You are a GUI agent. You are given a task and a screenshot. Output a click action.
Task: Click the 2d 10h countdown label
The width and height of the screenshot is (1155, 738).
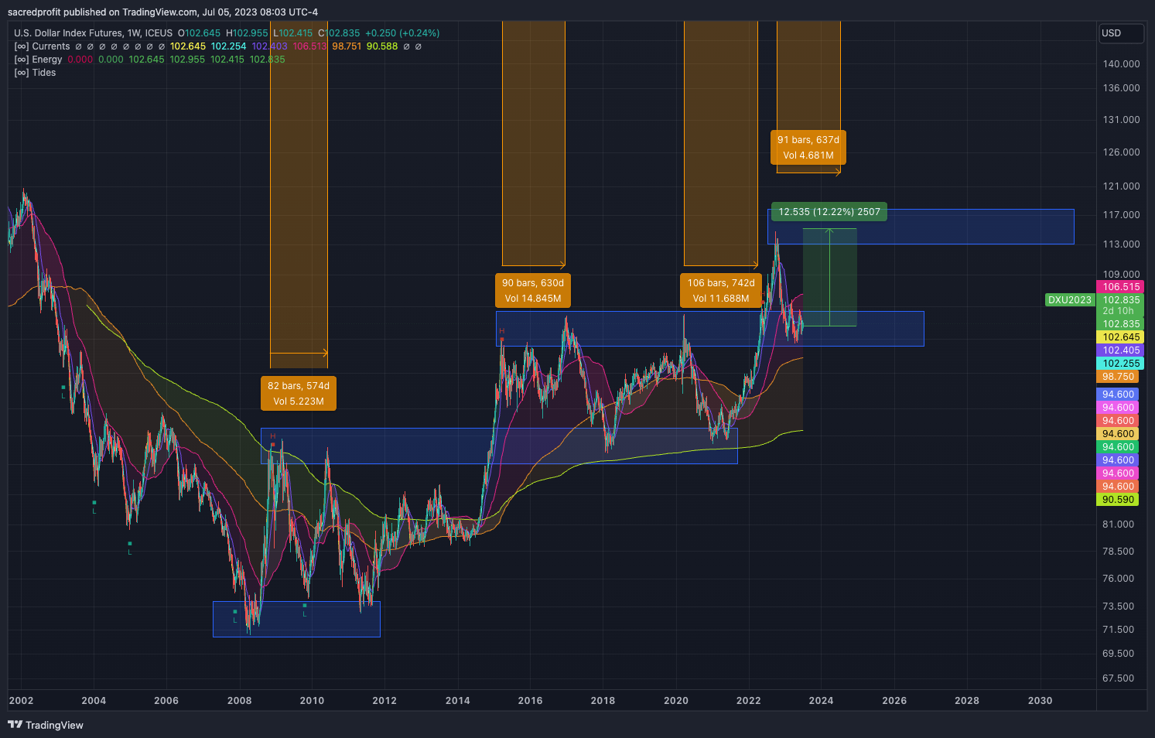coord(1118,311)
